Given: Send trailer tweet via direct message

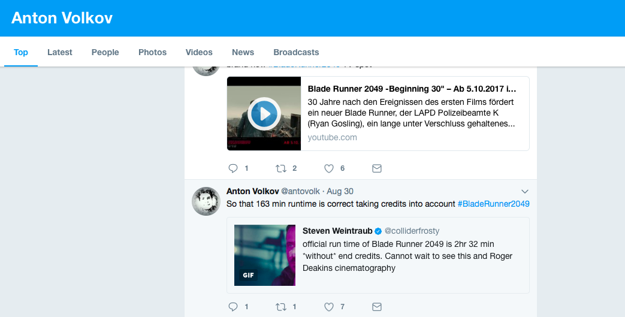Looking at the screenshot, I should 377,168.
